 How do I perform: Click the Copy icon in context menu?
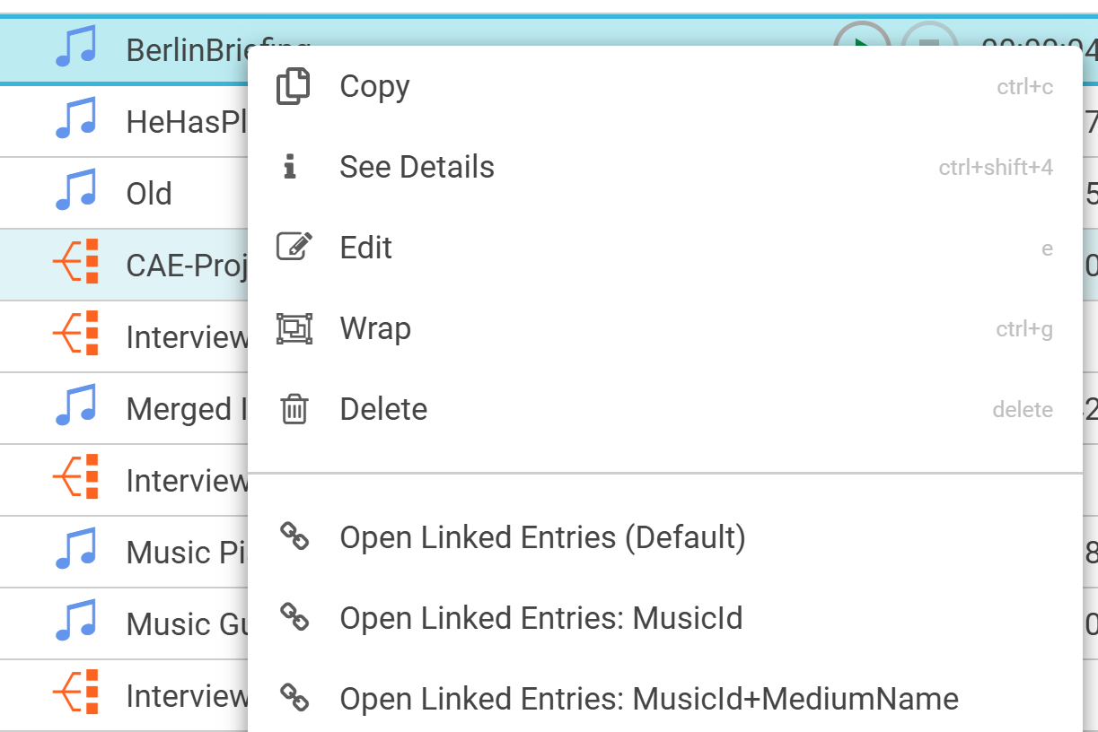tap(293, 87)
